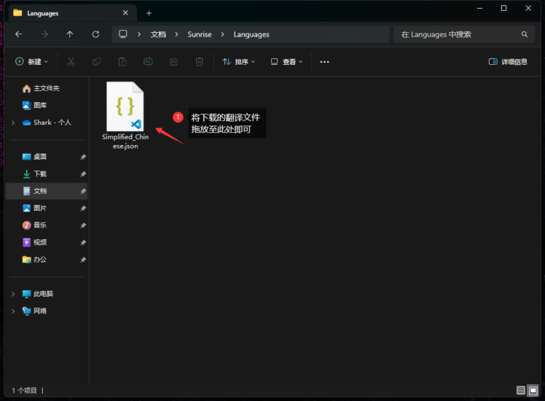545x401 pixels.
Task: Expand the 网络 tree node
Action: click(x=13, y=311)
